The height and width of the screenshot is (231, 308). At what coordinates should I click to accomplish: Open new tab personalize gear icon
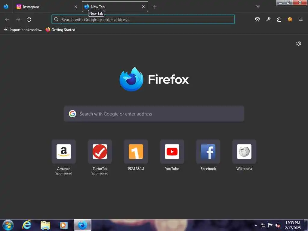click(x=299, y=43)
